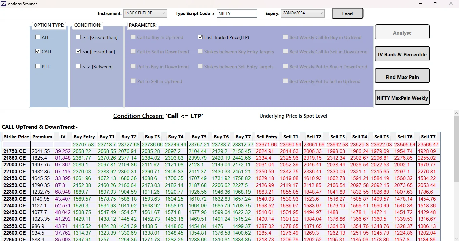Enable the '<-> [Between]' condition checkbox
Viewport: 459px width, 241px height.
(78, 66)
